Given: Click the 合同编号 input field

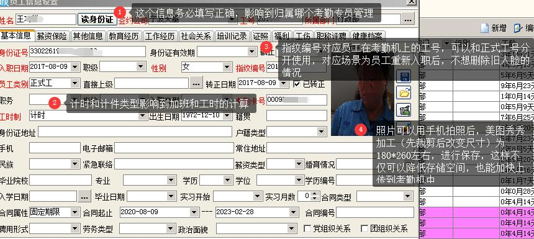Looking at the screenshot, I should (x=375, y=212).
